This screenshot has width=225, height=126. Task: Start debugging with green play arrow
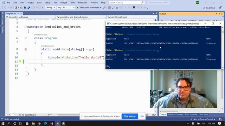[x=77, y=8]
